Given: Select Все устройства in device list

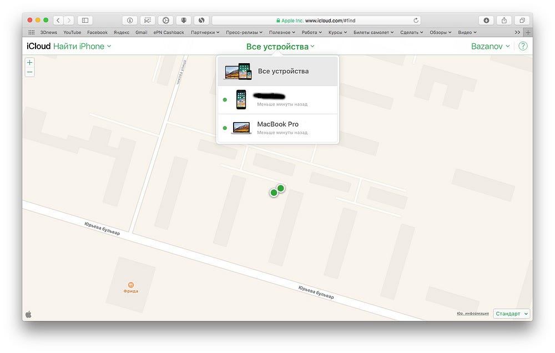Looking at the screenshot, I should point(277,71).
